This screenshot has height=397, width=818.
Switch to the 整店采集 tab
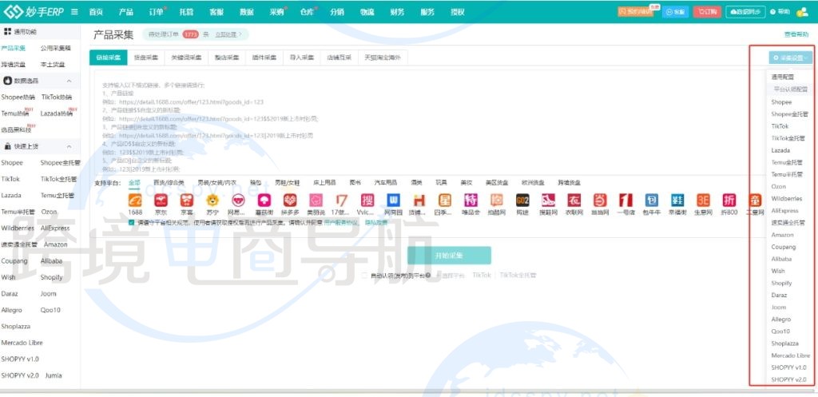pyautogui.click(x=227, y=58)
